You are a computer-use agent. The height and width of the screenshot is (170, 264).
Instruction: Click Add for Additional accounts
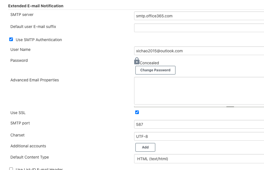pos(145,147)
